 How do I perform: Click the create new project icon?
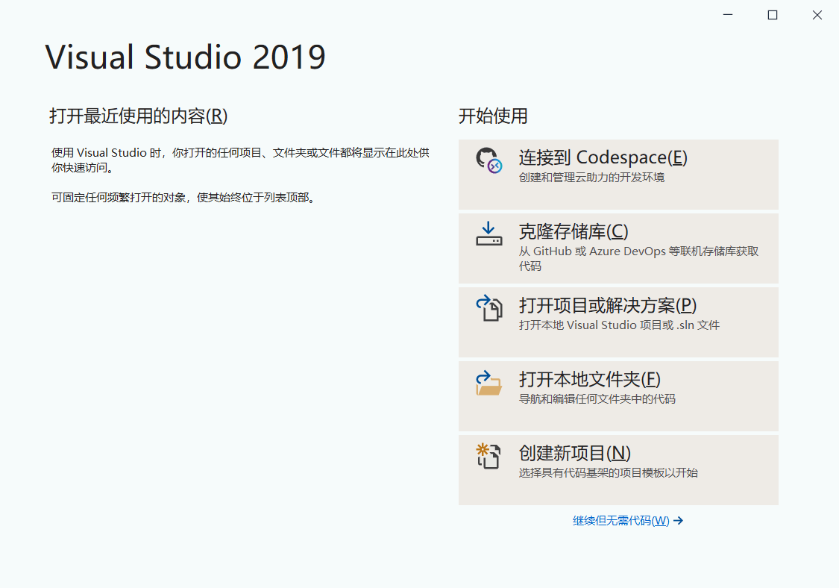pos(488,456)
